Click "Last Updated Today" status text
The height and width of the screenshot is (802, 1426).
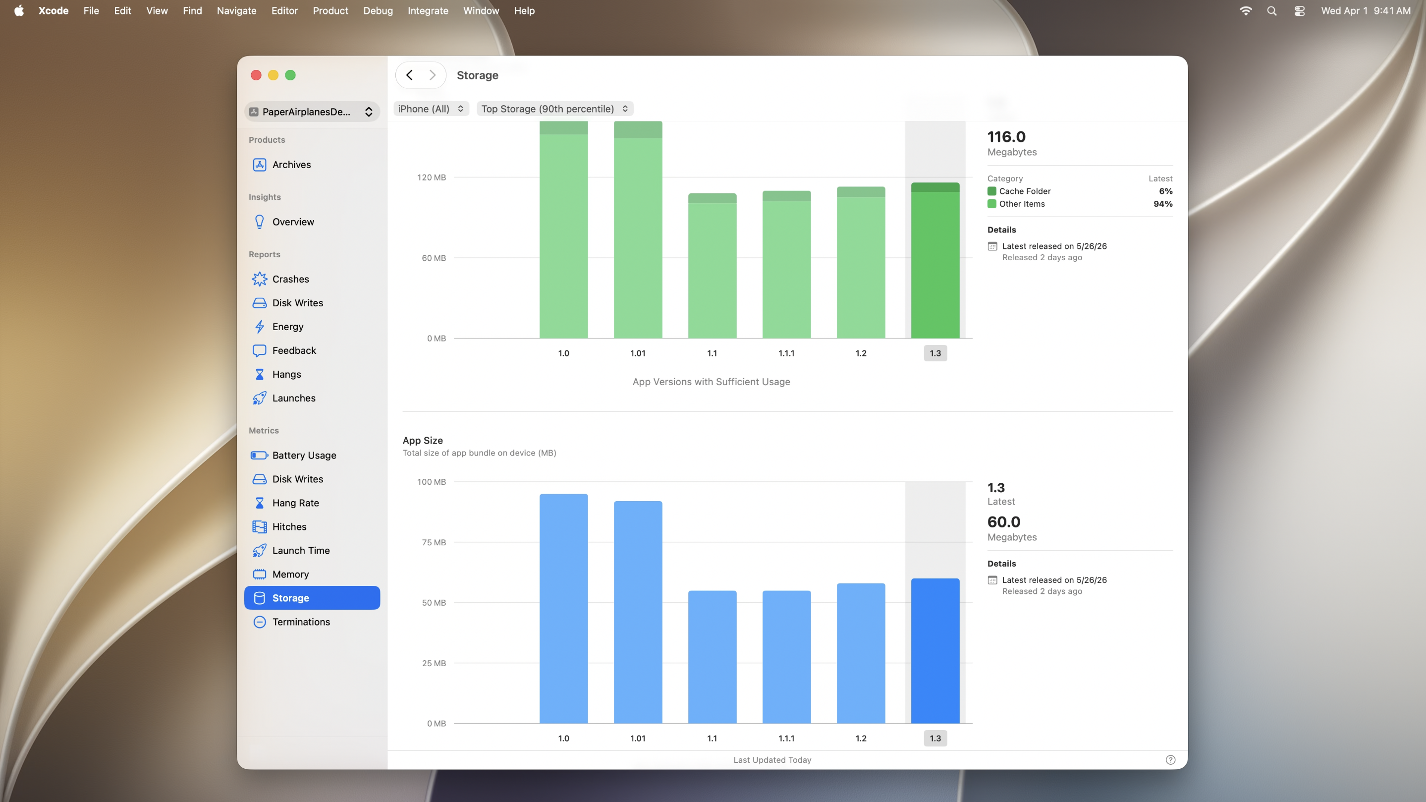click(772, 759)
